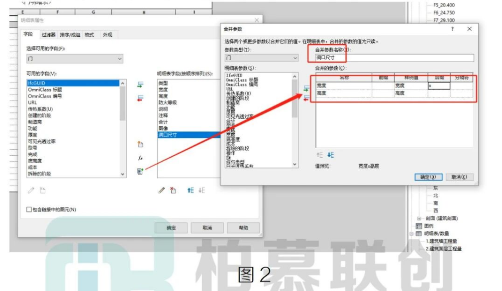Click suffix cell containing x in 宽度 row
502x291 pixels.
[439, 86]
